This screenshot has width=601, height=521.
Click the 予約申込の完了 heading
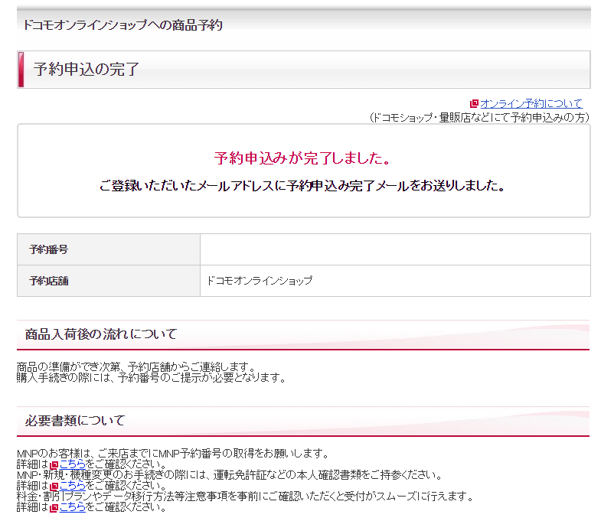coord(87,70)
